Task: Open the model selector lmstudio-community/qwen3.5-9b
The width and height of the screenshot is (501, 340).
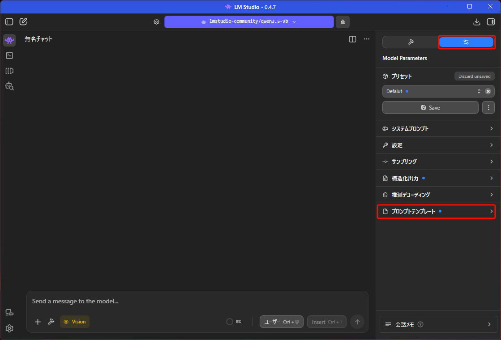Action: tap(249, 22)
